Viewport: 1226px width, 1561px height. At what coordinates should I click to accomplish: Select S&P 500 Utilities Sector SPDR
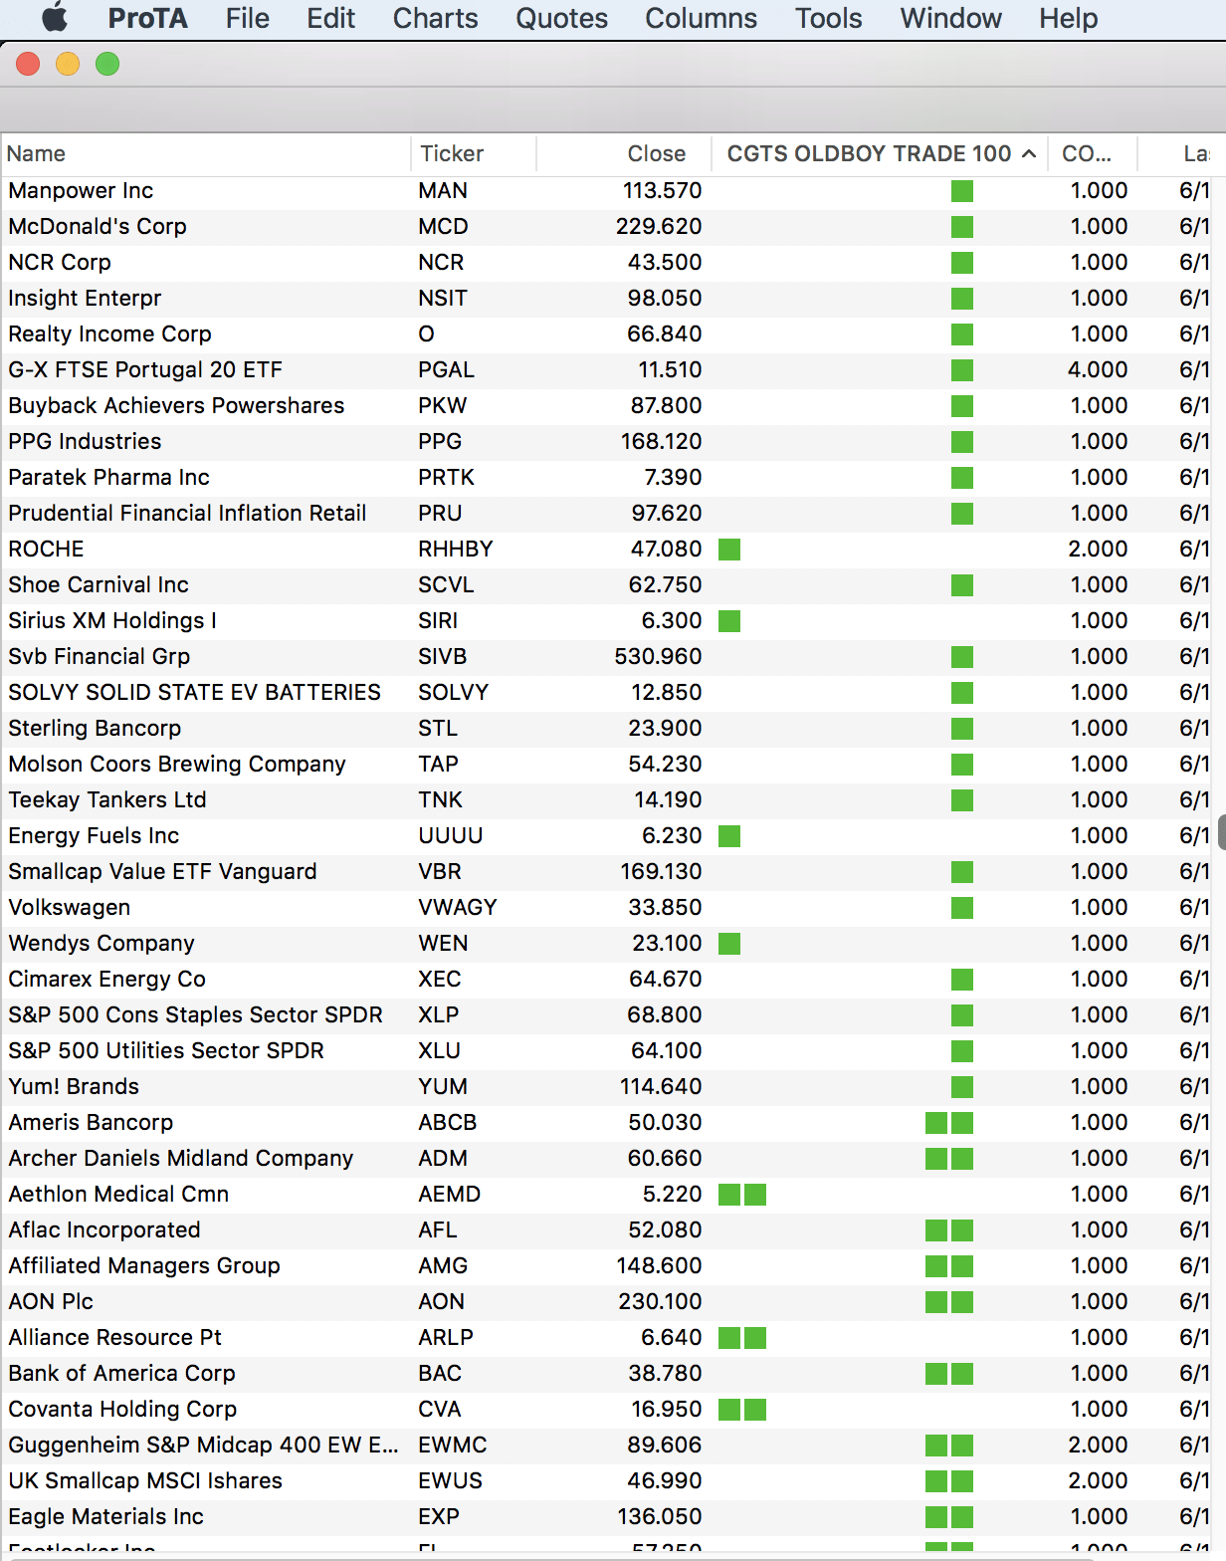pyautogui.click(x=606, y=1051)
